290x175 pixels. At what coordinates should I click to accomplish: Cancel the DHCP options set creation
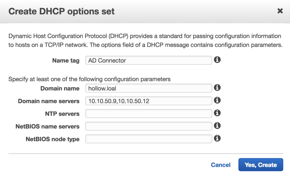click(221, 165)
